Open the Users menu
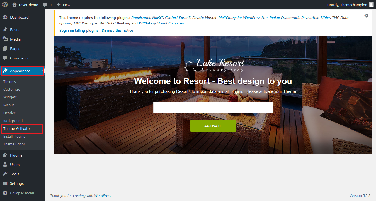Viewport: 376px width, 201px height. click(15, 165)
